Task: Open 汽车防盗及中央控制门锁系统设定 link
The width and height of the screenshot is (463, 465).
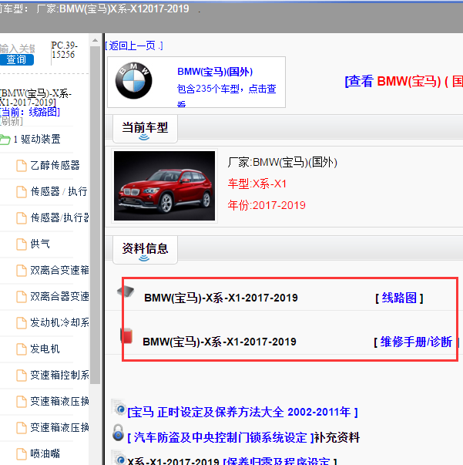Action: (220, 437)
